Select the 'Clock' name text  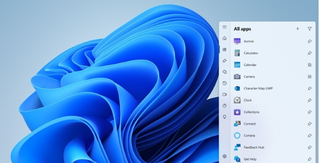(x=247, y=100)
